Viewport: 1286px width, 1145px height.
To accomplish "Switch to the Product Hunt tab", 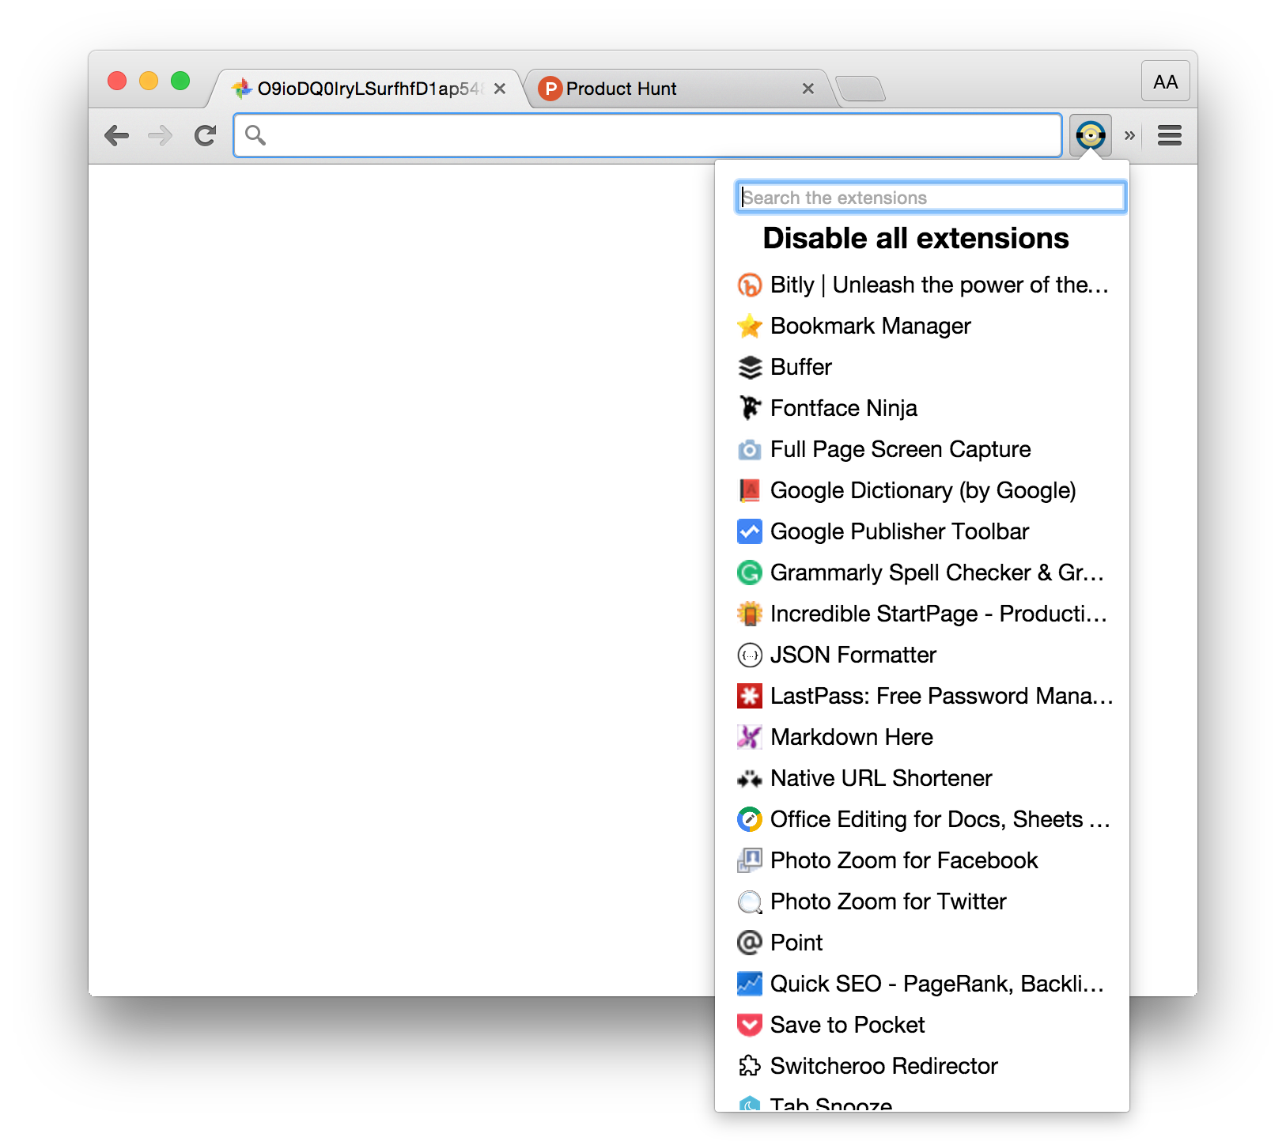I will tap(621, 88).
